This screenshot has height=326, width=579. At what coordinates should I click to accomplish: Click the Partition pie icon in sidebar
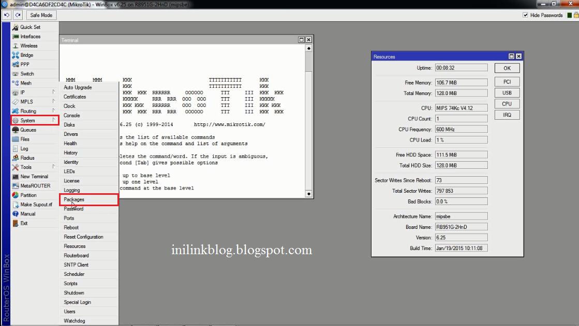click(15, 195)
